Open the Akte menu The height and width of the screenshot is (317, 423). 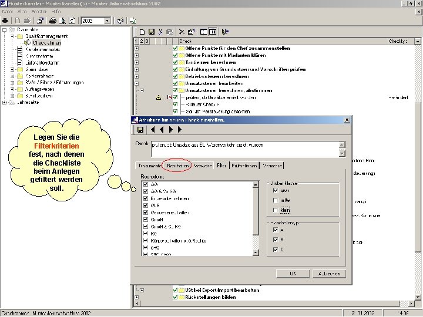pos(22,12)
